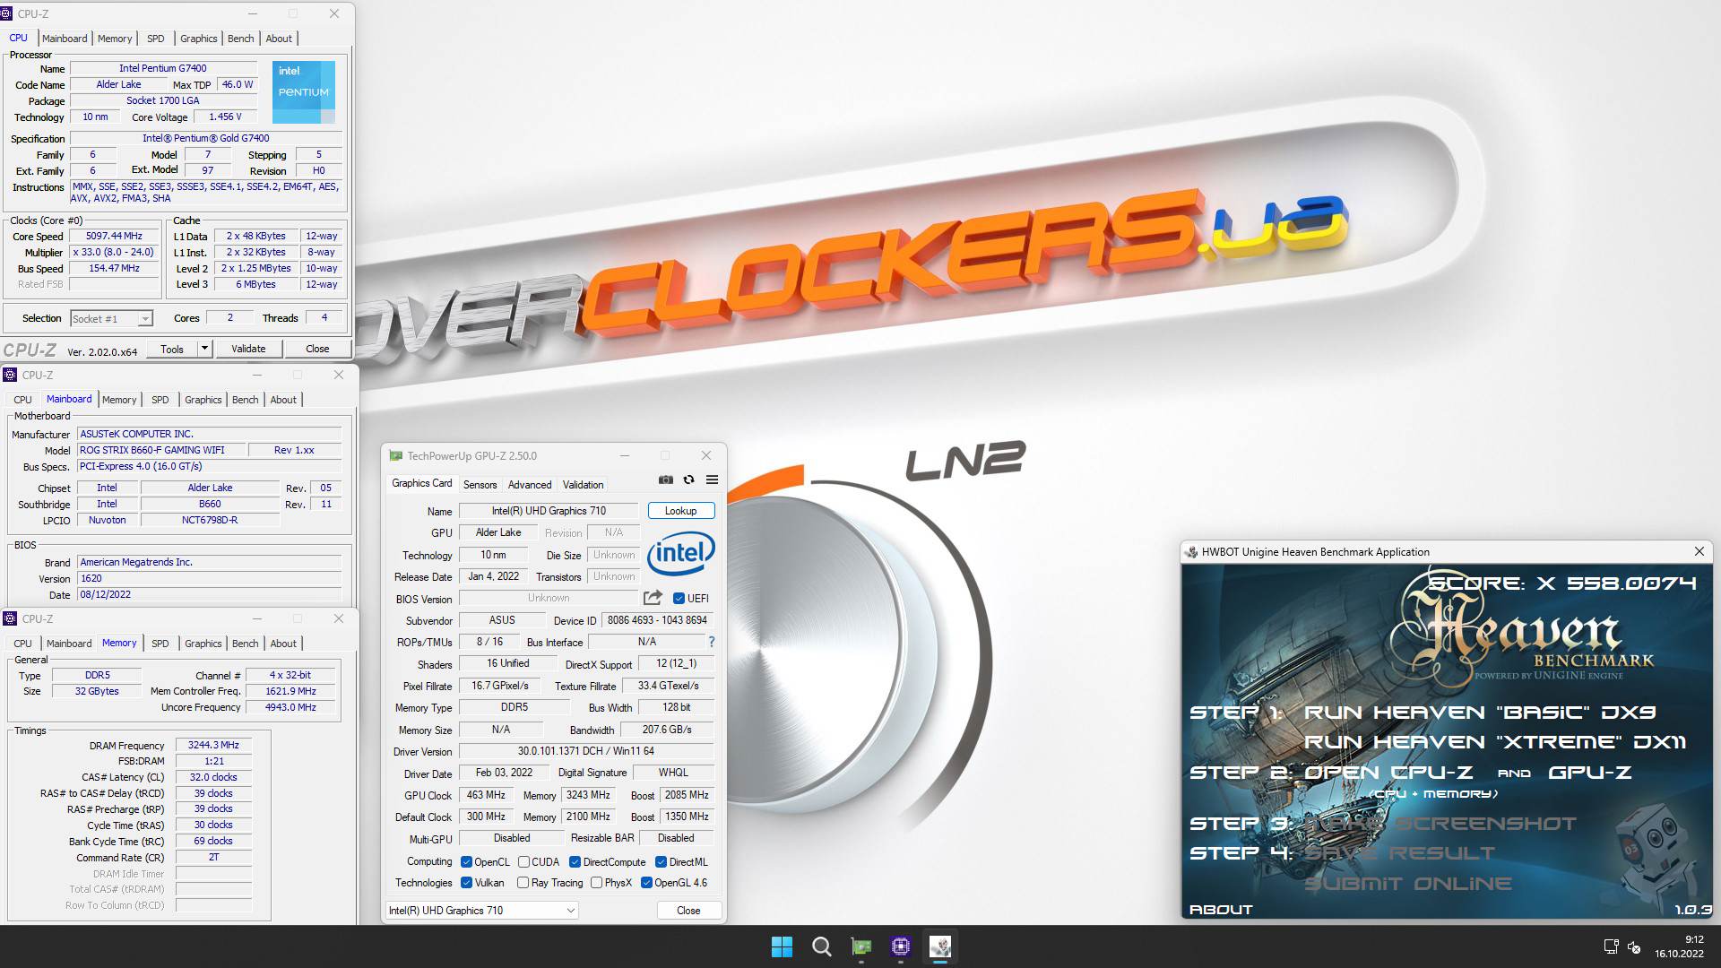Screen dimensions: 1721x968
Task: Click Submit Online in HWBOT Heaven
Action: pyautogui.click(x=1407, y=884)
